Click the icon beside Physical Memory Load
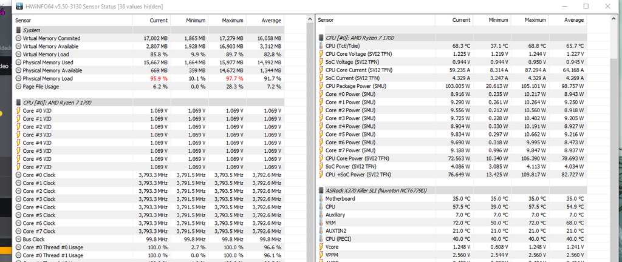This screenshot has width=622, height=262. pos(18,78)
